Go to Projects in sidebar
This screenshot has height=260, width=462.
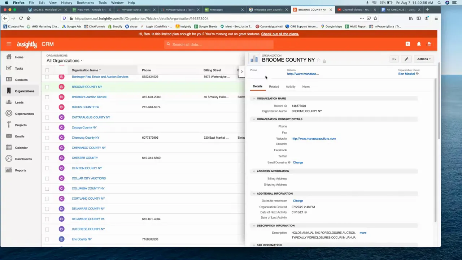tap(21, 125)
